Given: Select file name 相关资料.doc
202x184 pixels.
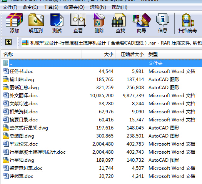Looking at the screenshot, I should [x=24, y=112].
